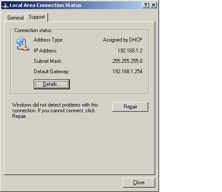Click the title bar X icon
Image resolution: width=222 pixels, height=192 pixels.
coord(153,5)
